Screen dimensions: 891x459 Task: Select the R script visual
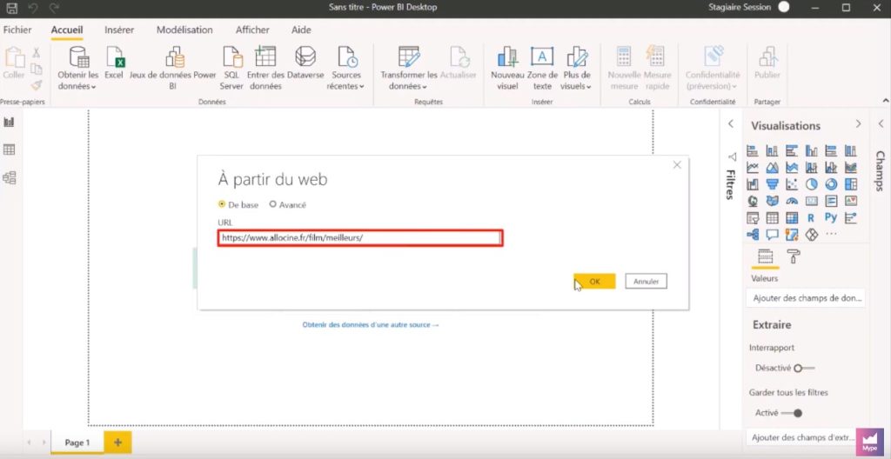[x=811, y=217]
